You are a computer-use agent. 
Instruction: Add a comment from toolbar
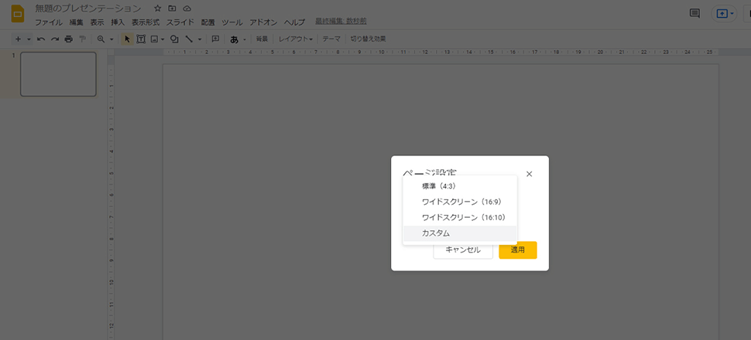215,39
